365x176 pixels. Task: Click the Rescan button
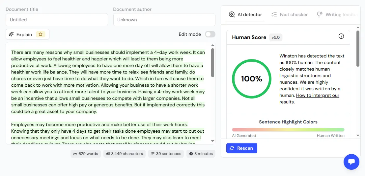pyautogui.click(x=241, y=148)
